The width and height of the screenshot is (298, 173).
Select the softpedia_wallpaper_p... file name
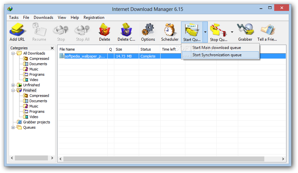click(85, 56)
